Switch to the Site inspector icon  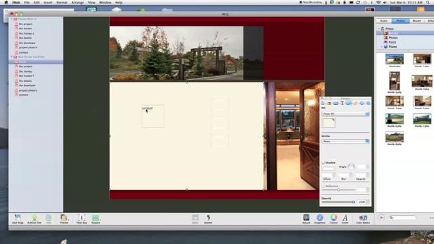click(323, 103)
